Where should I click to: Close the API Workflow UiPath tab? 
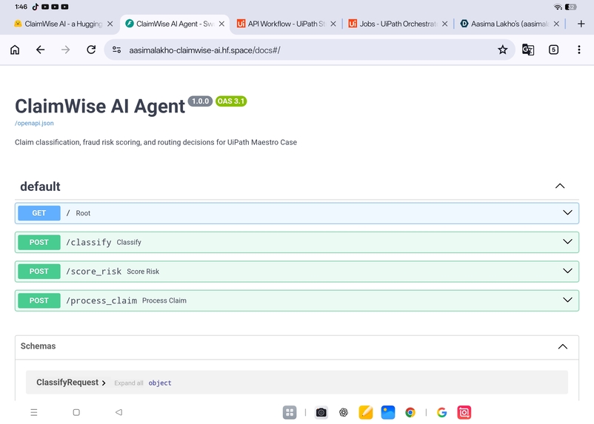point(333,24)
